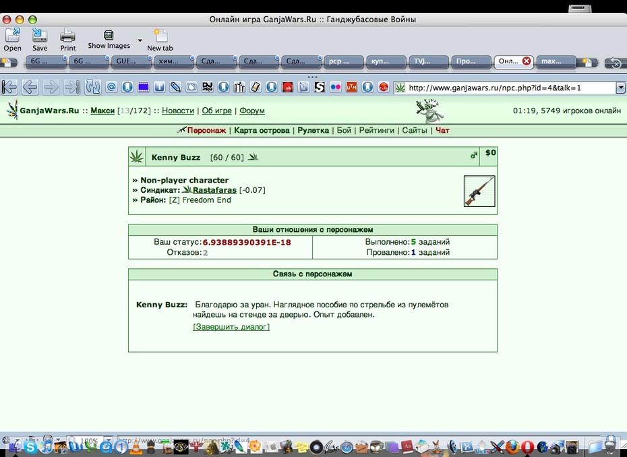Screen dimensions: 627x457
Task: Click new tab icon after the max... tab
Action: 587,63
